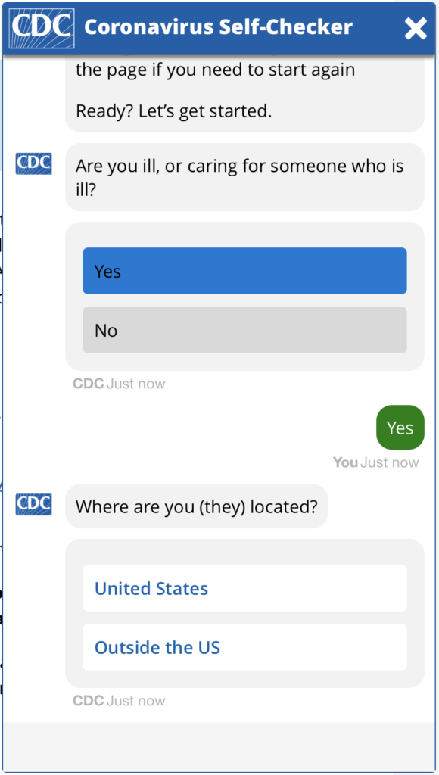Click the "Where are you (they) located?" bubble

196,506
